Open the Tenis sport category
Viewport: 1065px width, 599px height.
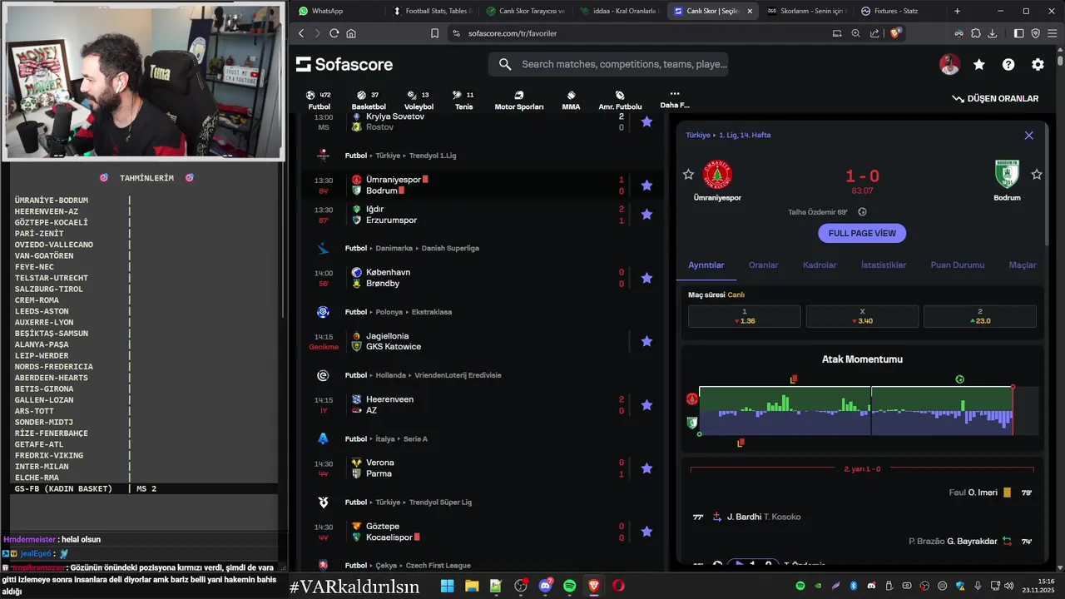(463, 101)
